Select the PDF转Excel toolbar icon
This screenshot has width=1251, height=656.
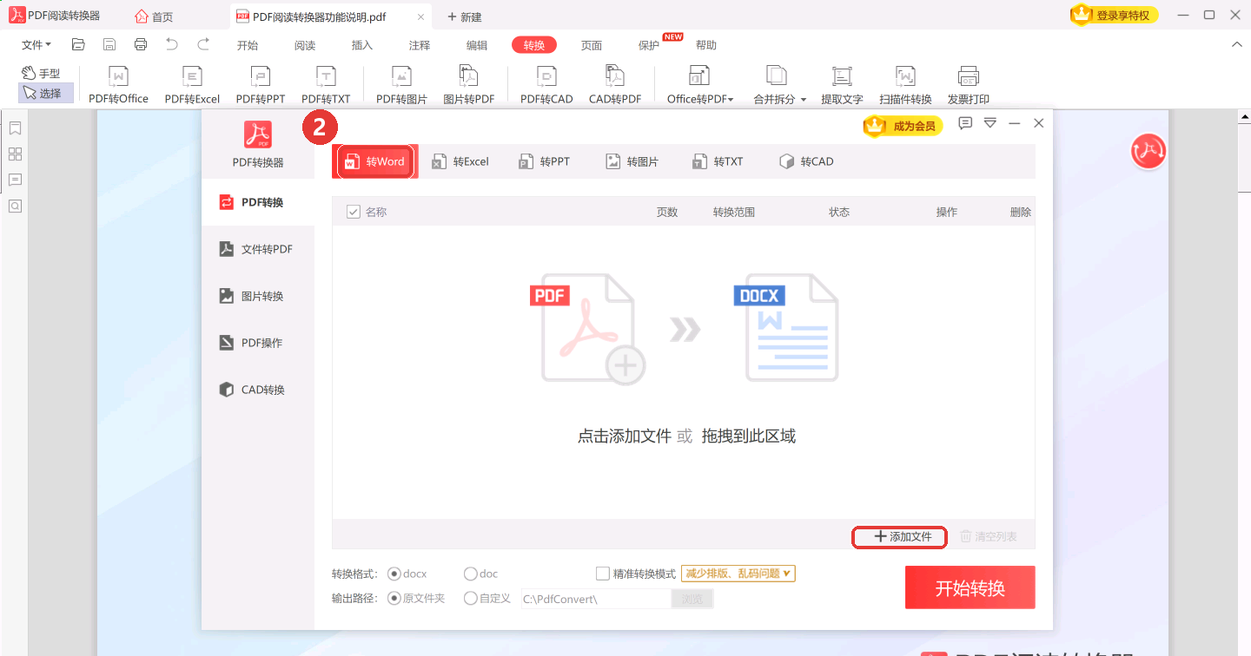coord(192,85)
